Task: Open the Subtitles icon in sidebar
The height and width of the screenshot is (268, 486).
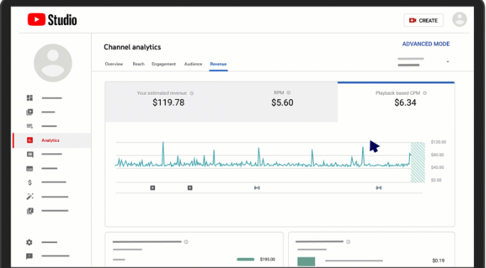Action: pyautogui.click(x=30, y=169)
